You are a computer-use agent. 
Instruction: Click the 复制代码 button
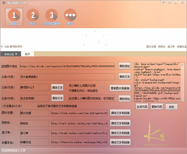[157, 107]
